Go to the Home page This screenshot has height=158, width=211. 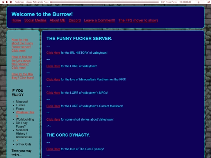(16, 20)
